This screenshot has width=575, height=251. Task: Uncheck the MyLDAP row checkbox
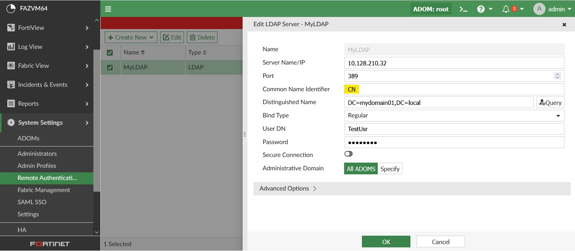pos(110,67)
